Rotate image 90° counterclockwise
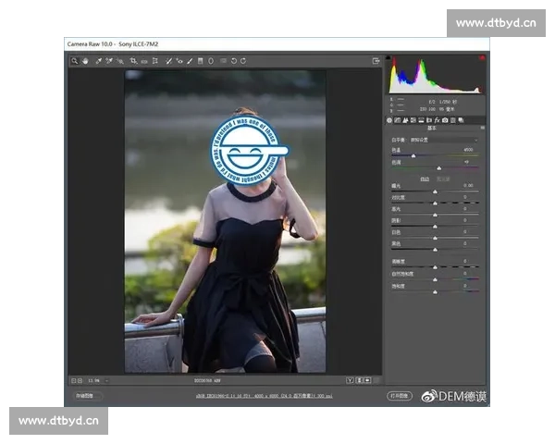The height and width of the screenshot is (444, 555). point(233,61)
